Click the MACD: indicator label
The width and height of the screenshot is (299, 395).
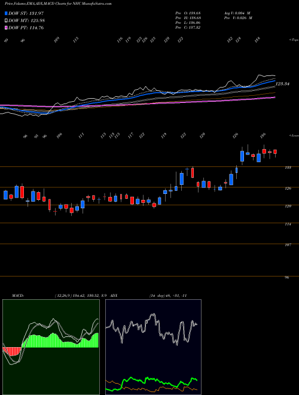tap(18, 295)
